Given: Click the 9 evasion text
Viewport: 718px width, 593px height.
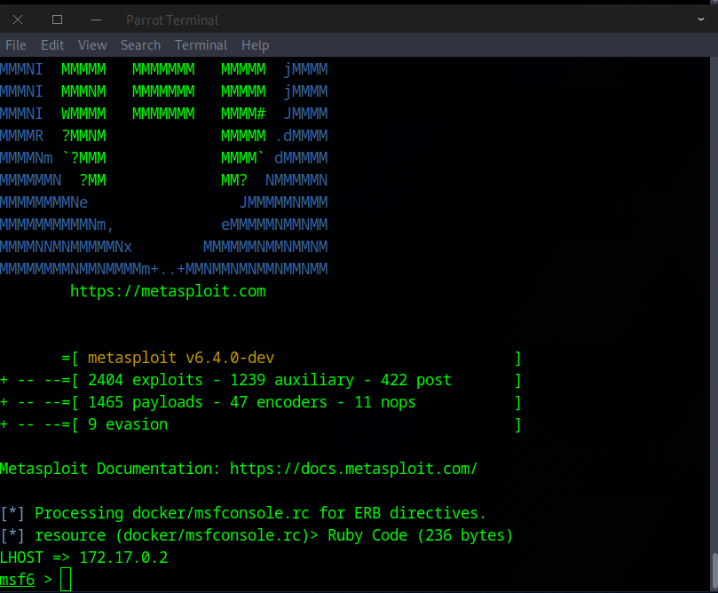Looking at the screenshot, I should [128, 424].
